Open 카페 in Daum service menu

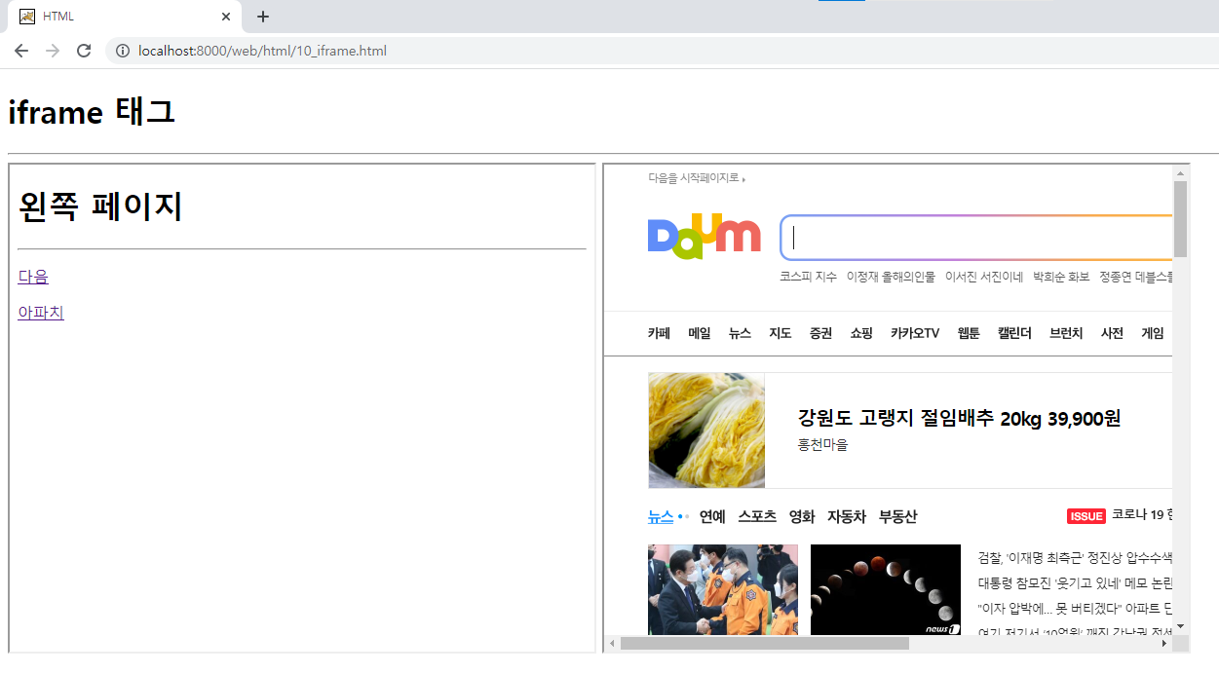[x=659, y=333]
